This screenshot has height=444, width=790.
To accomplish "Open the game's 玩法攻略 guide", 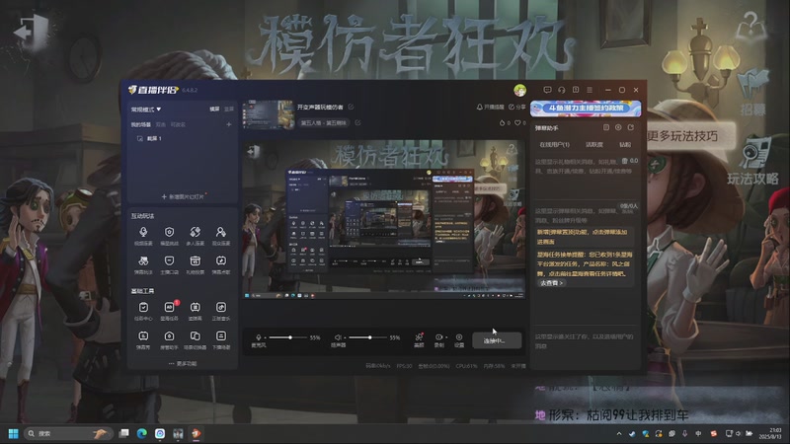I will coord(752,162).
